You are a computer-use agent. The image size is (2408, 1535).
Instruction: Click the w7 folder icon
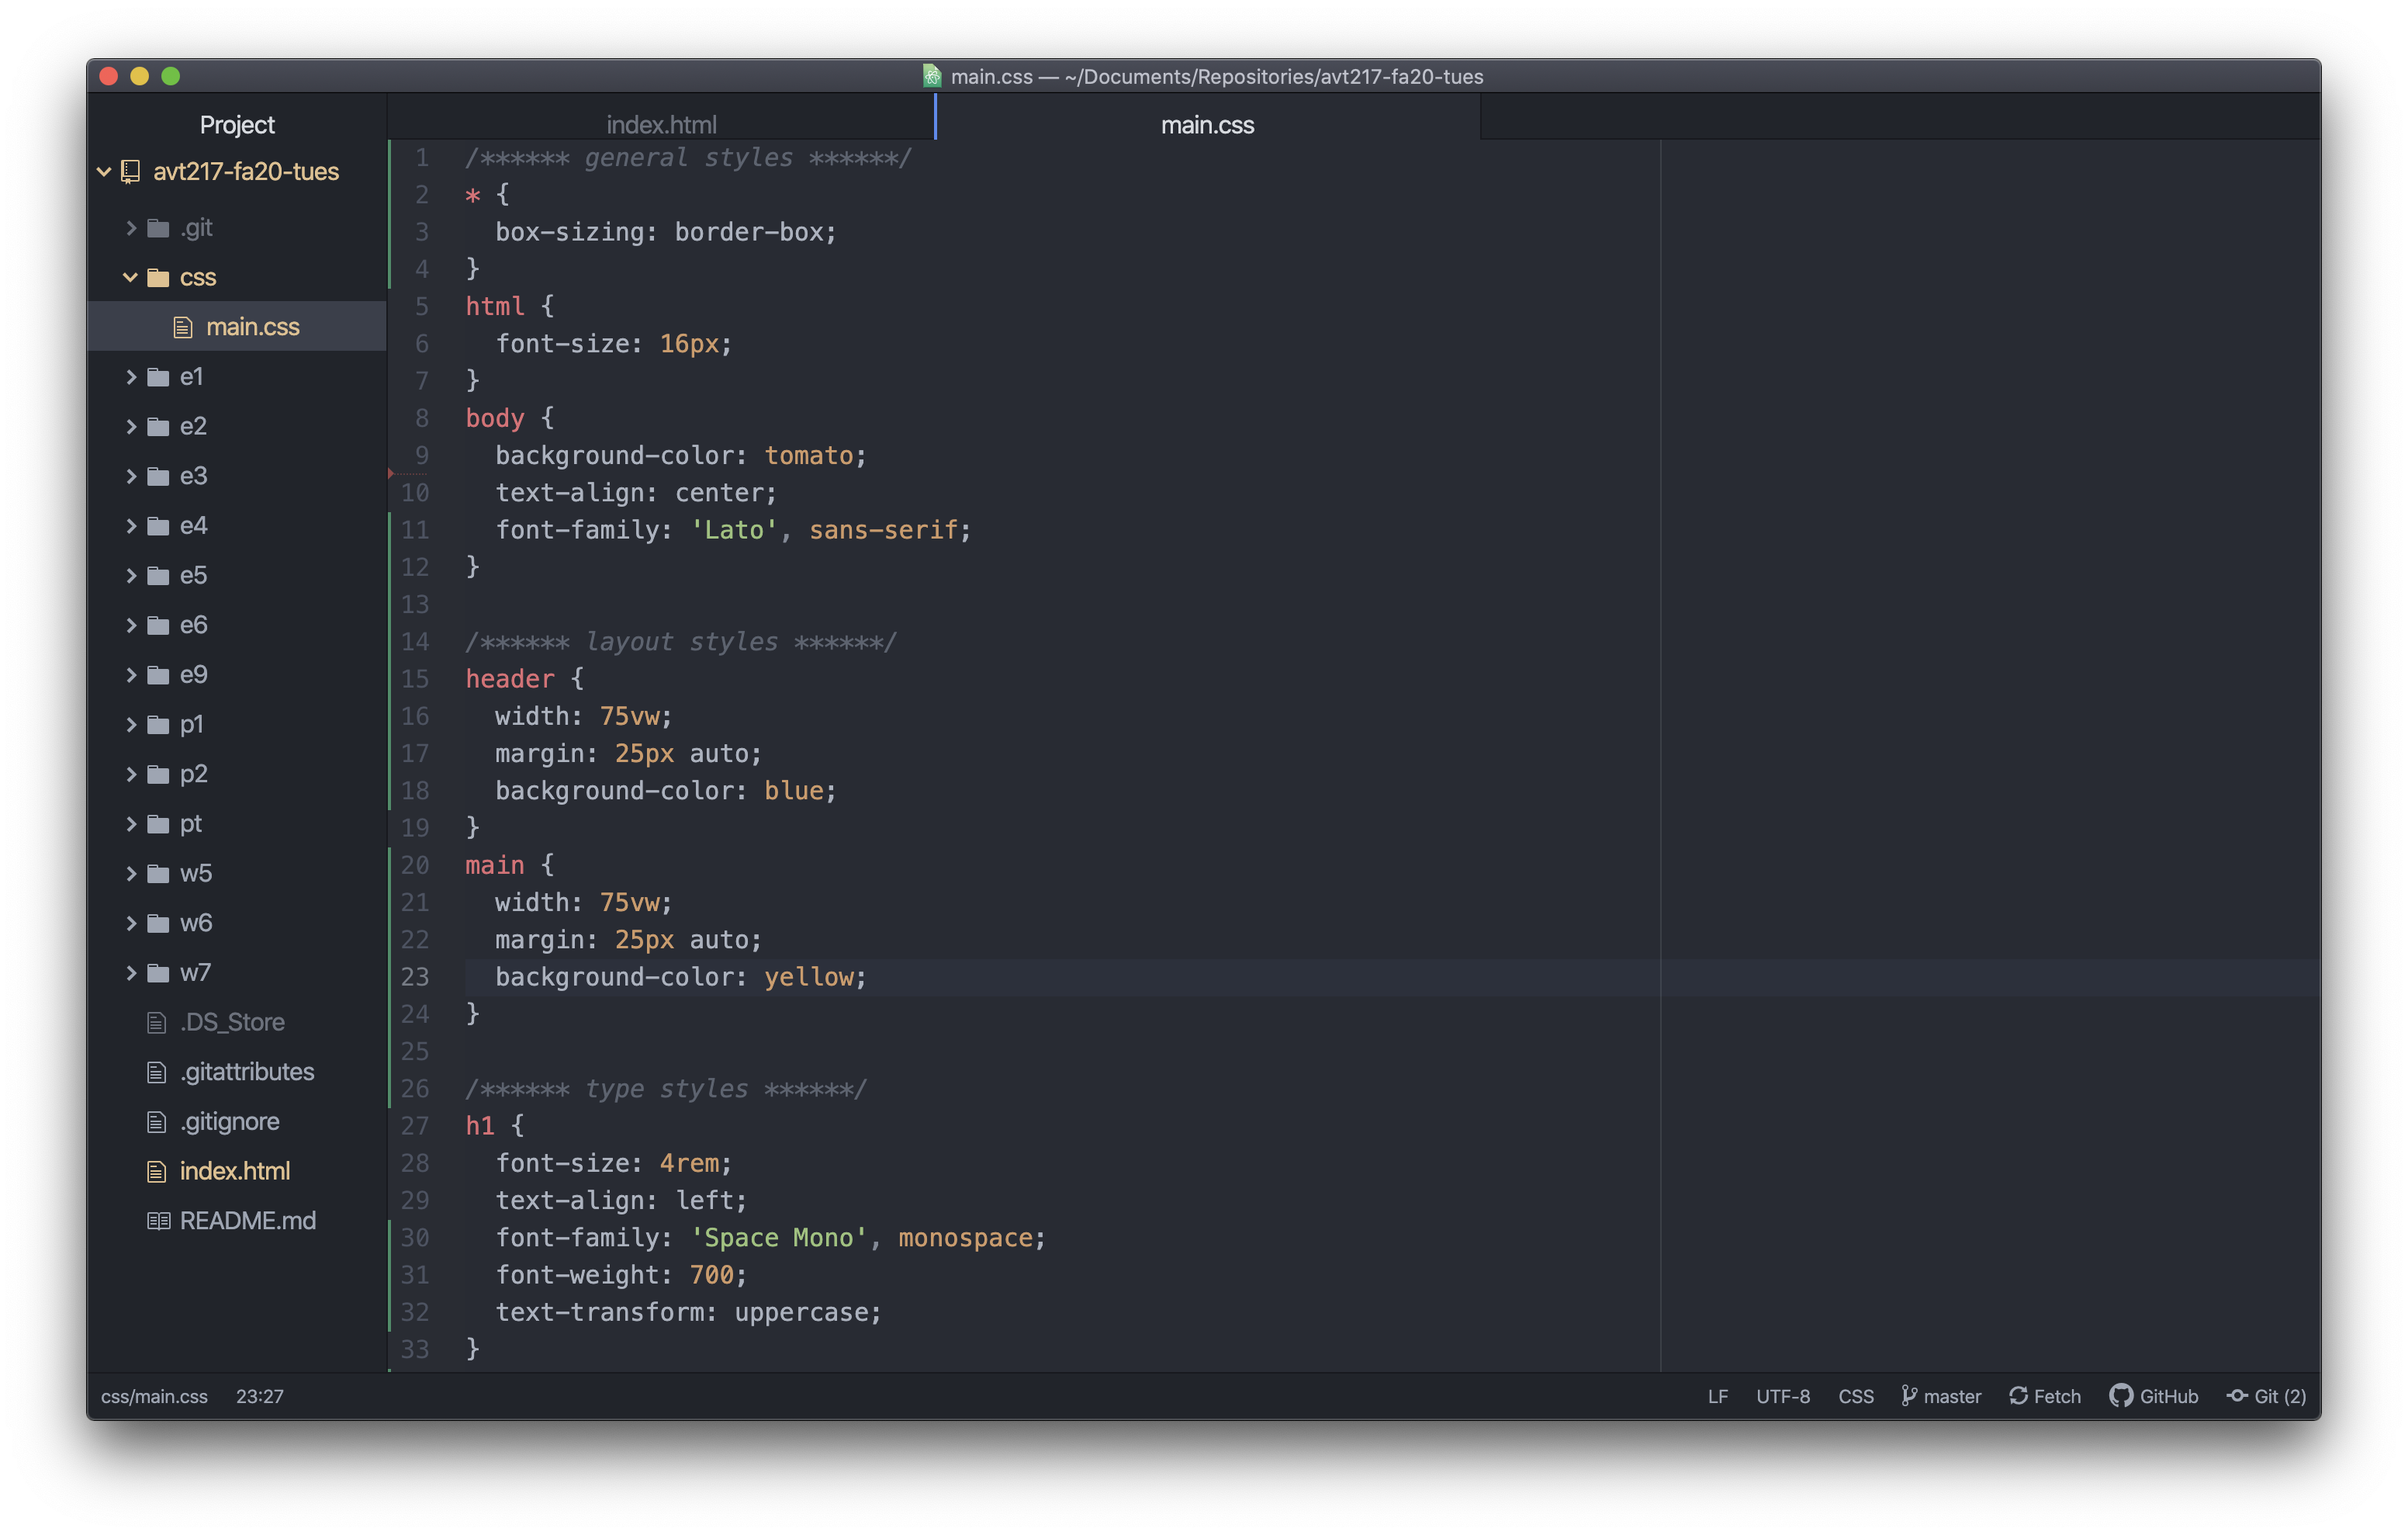[x=158, y=972]
